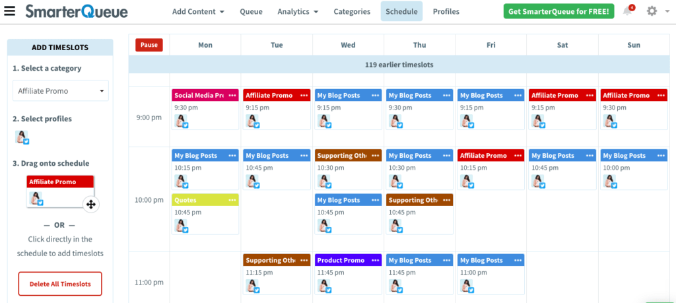Screen dimensions: 676x303
Task: Expand the Analytics dropdown menu
Action: pyautogui.click(x=298, y=12)
